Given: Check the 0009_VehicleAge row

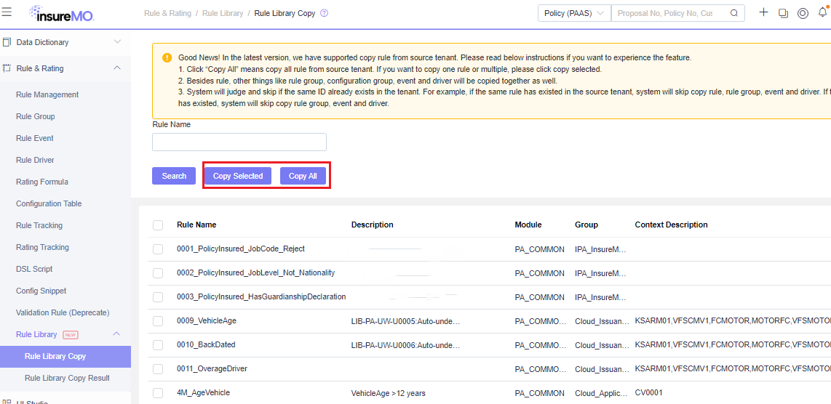Looking at the screenshot, I should coord(158,321).
